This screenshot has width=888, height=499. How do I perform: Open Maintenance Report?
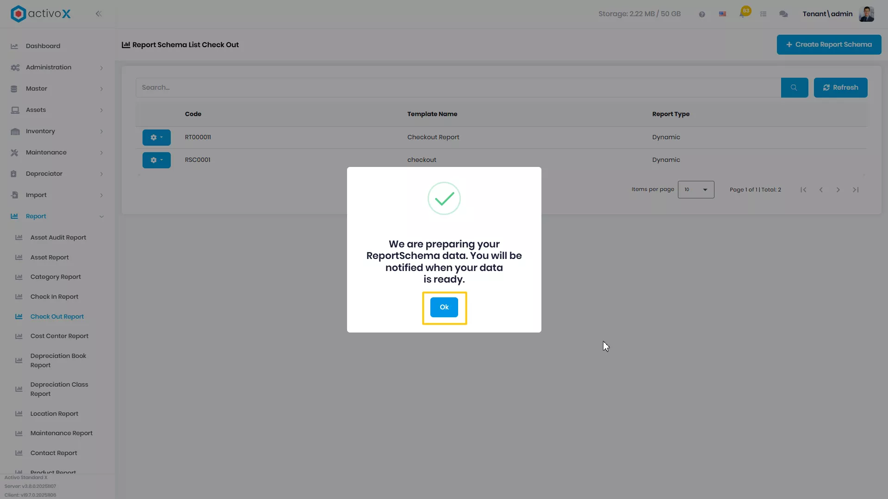click(62, 433)
